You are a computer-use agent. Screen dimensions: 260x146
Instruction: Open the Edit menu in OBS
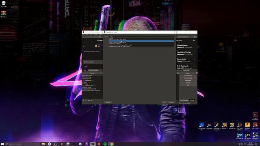click(87, 35)
